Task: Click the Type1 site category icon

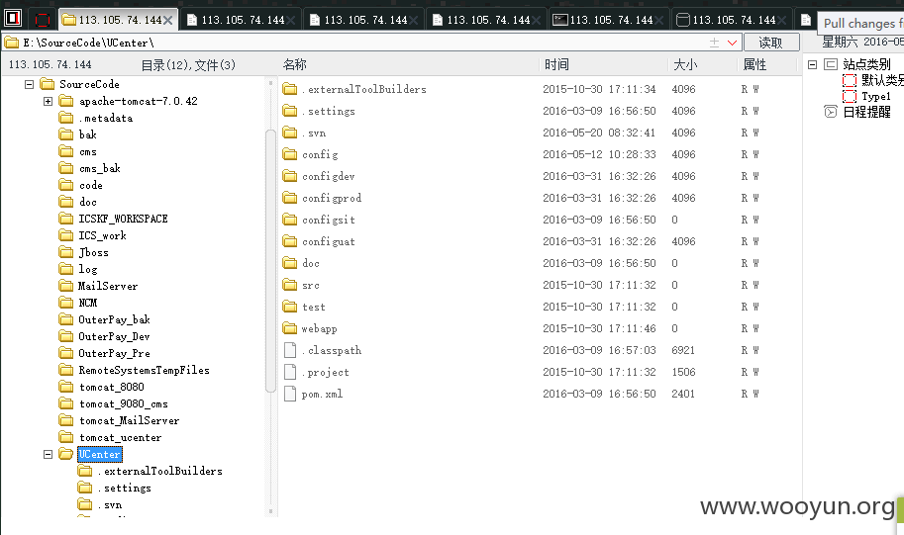Action: pos(850,96)
